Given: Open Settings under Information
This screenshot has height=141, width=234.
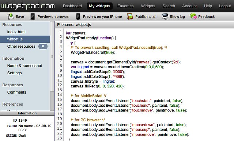Looking at the screenshot, I should pos(15,73).
